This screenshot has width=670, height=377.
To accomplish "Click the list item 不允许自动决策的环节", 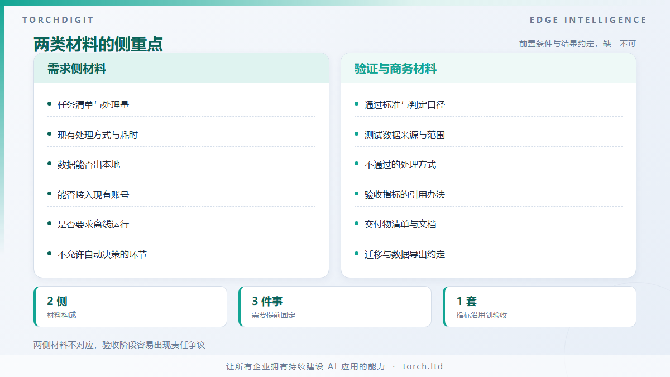I will (102, 254).
